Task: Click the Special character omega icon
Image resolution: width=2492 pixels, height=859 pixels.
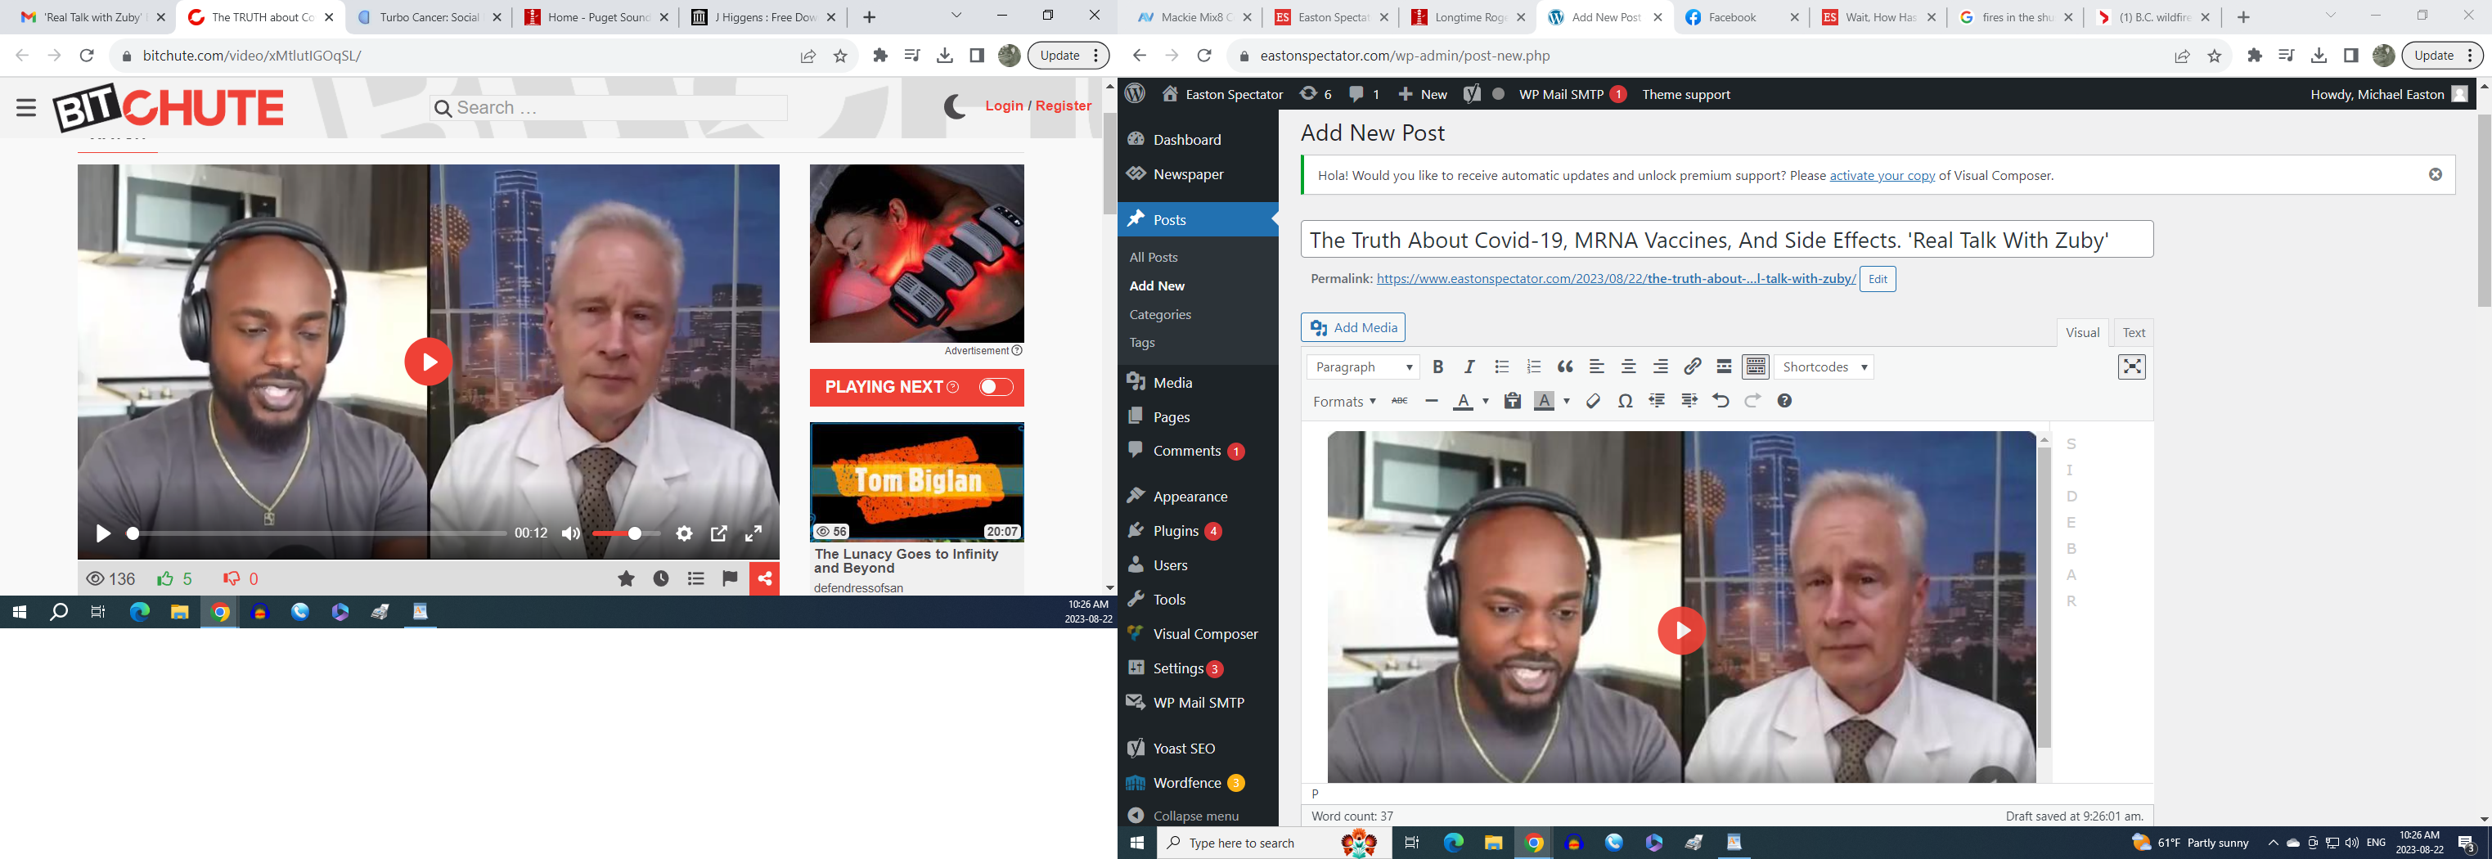Action: click(1626, 401)
